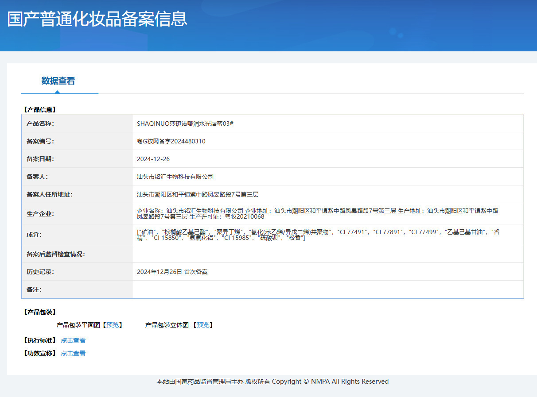The image size is (537, 397).
Task: Click the 备案人住所地址 label cell
Action: click(x=77, y=194)
